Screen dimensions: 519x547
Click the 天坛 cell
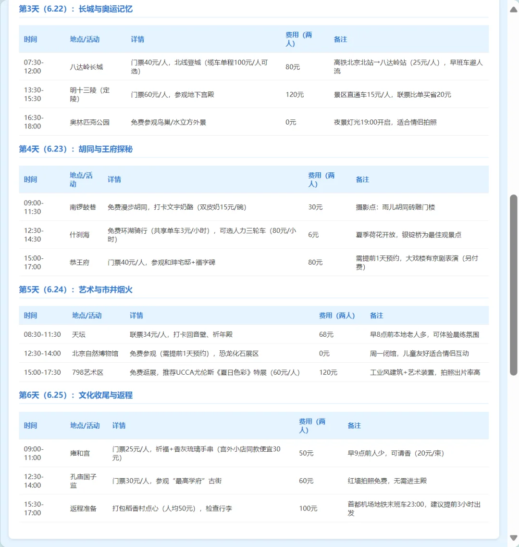point(79,334)
